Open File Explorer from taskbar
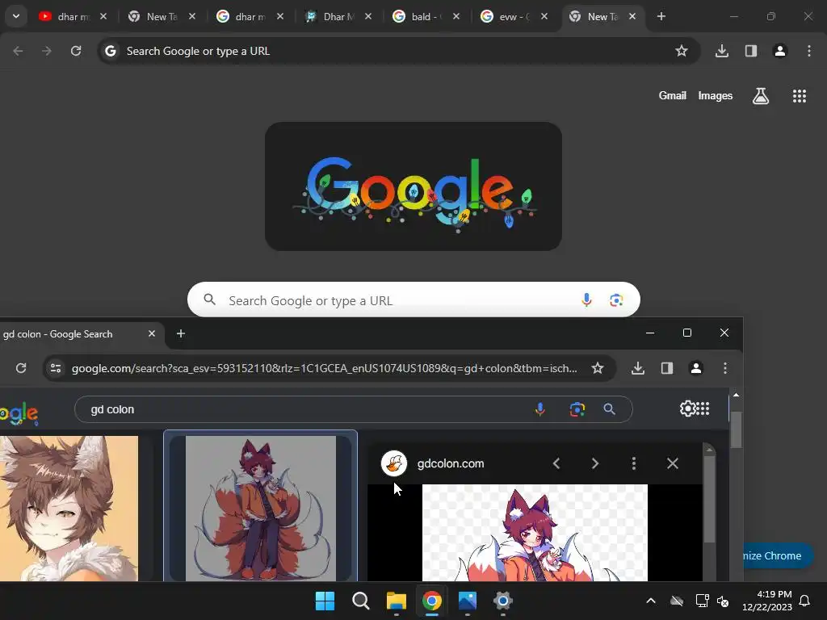Viewport: 827px width, 620px height. [396, 601]
